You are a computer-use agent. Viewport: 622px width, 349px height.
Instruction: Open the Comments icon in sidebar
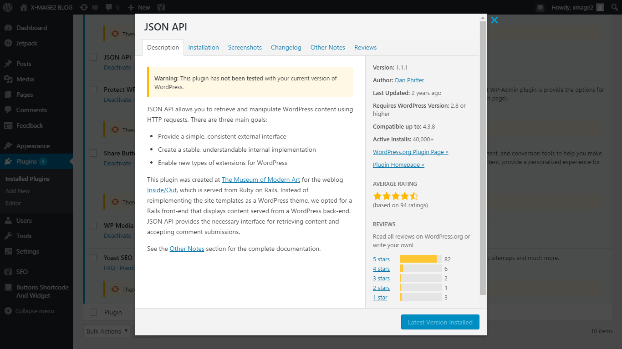click(8, 110)
